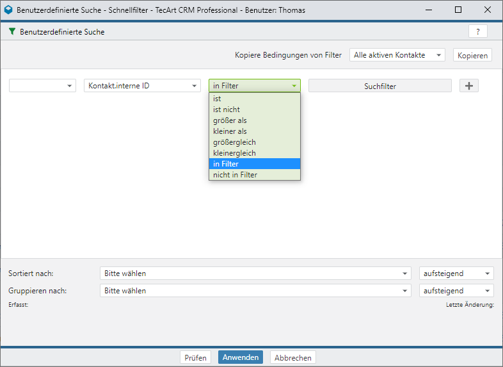Choose 'größergleich' from the list

click(x=254, y=142)
